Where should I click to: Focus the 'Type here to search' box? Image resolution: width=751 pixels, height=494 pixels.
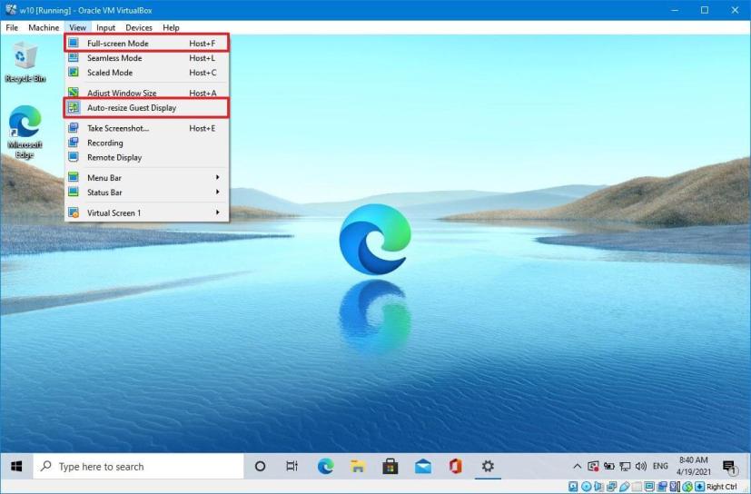pyautogui.click(x=138, y=466)
